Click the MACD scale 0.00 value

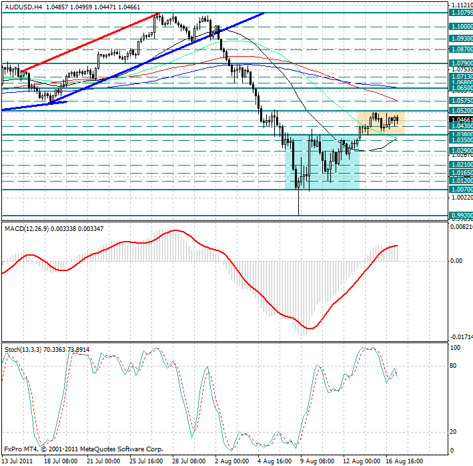[456, 261]
